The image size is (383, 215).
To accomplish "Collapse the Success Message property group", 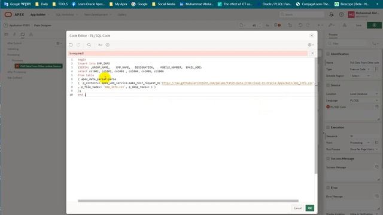I will [x=328, y=159].
